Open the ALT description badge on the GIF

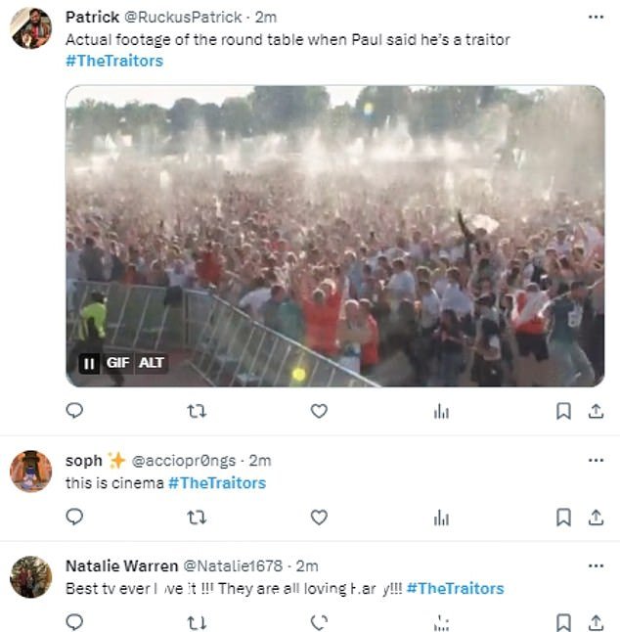tap(151, 363)
